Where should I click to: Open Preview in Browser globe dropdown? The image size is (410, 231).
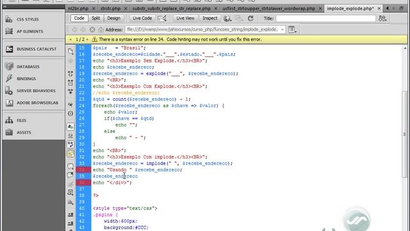pyautogui.click(x=227, y=19)
